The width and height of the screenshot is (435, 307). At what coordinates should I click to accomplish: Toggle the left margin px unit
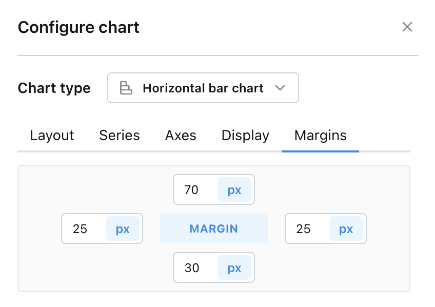(x=123, y=228)
